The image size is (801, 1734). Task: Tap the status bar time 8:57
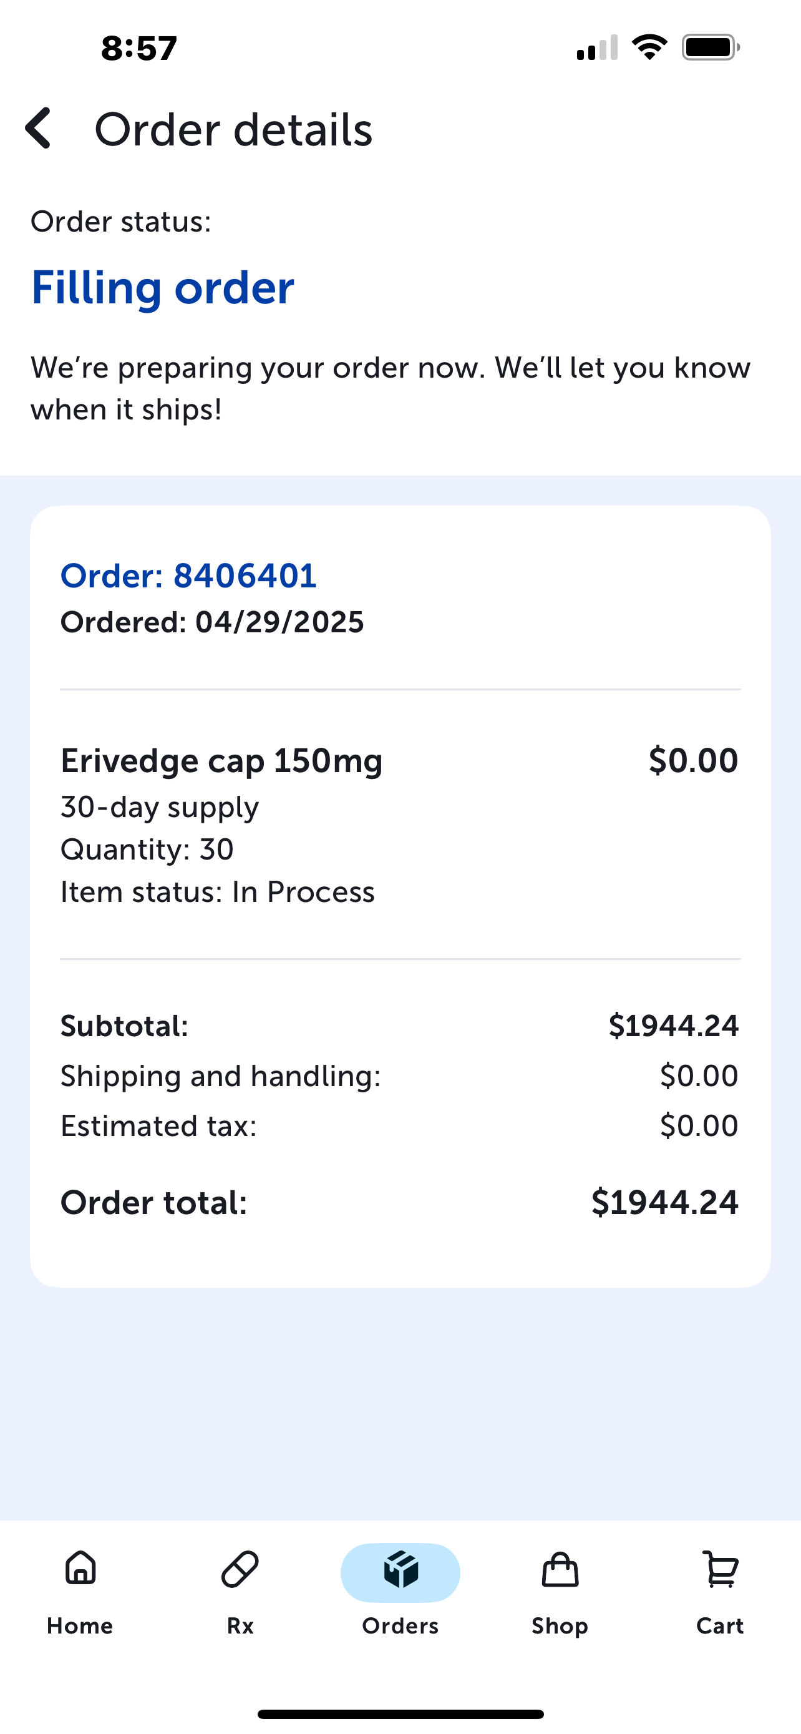click(x=139, y=48)
